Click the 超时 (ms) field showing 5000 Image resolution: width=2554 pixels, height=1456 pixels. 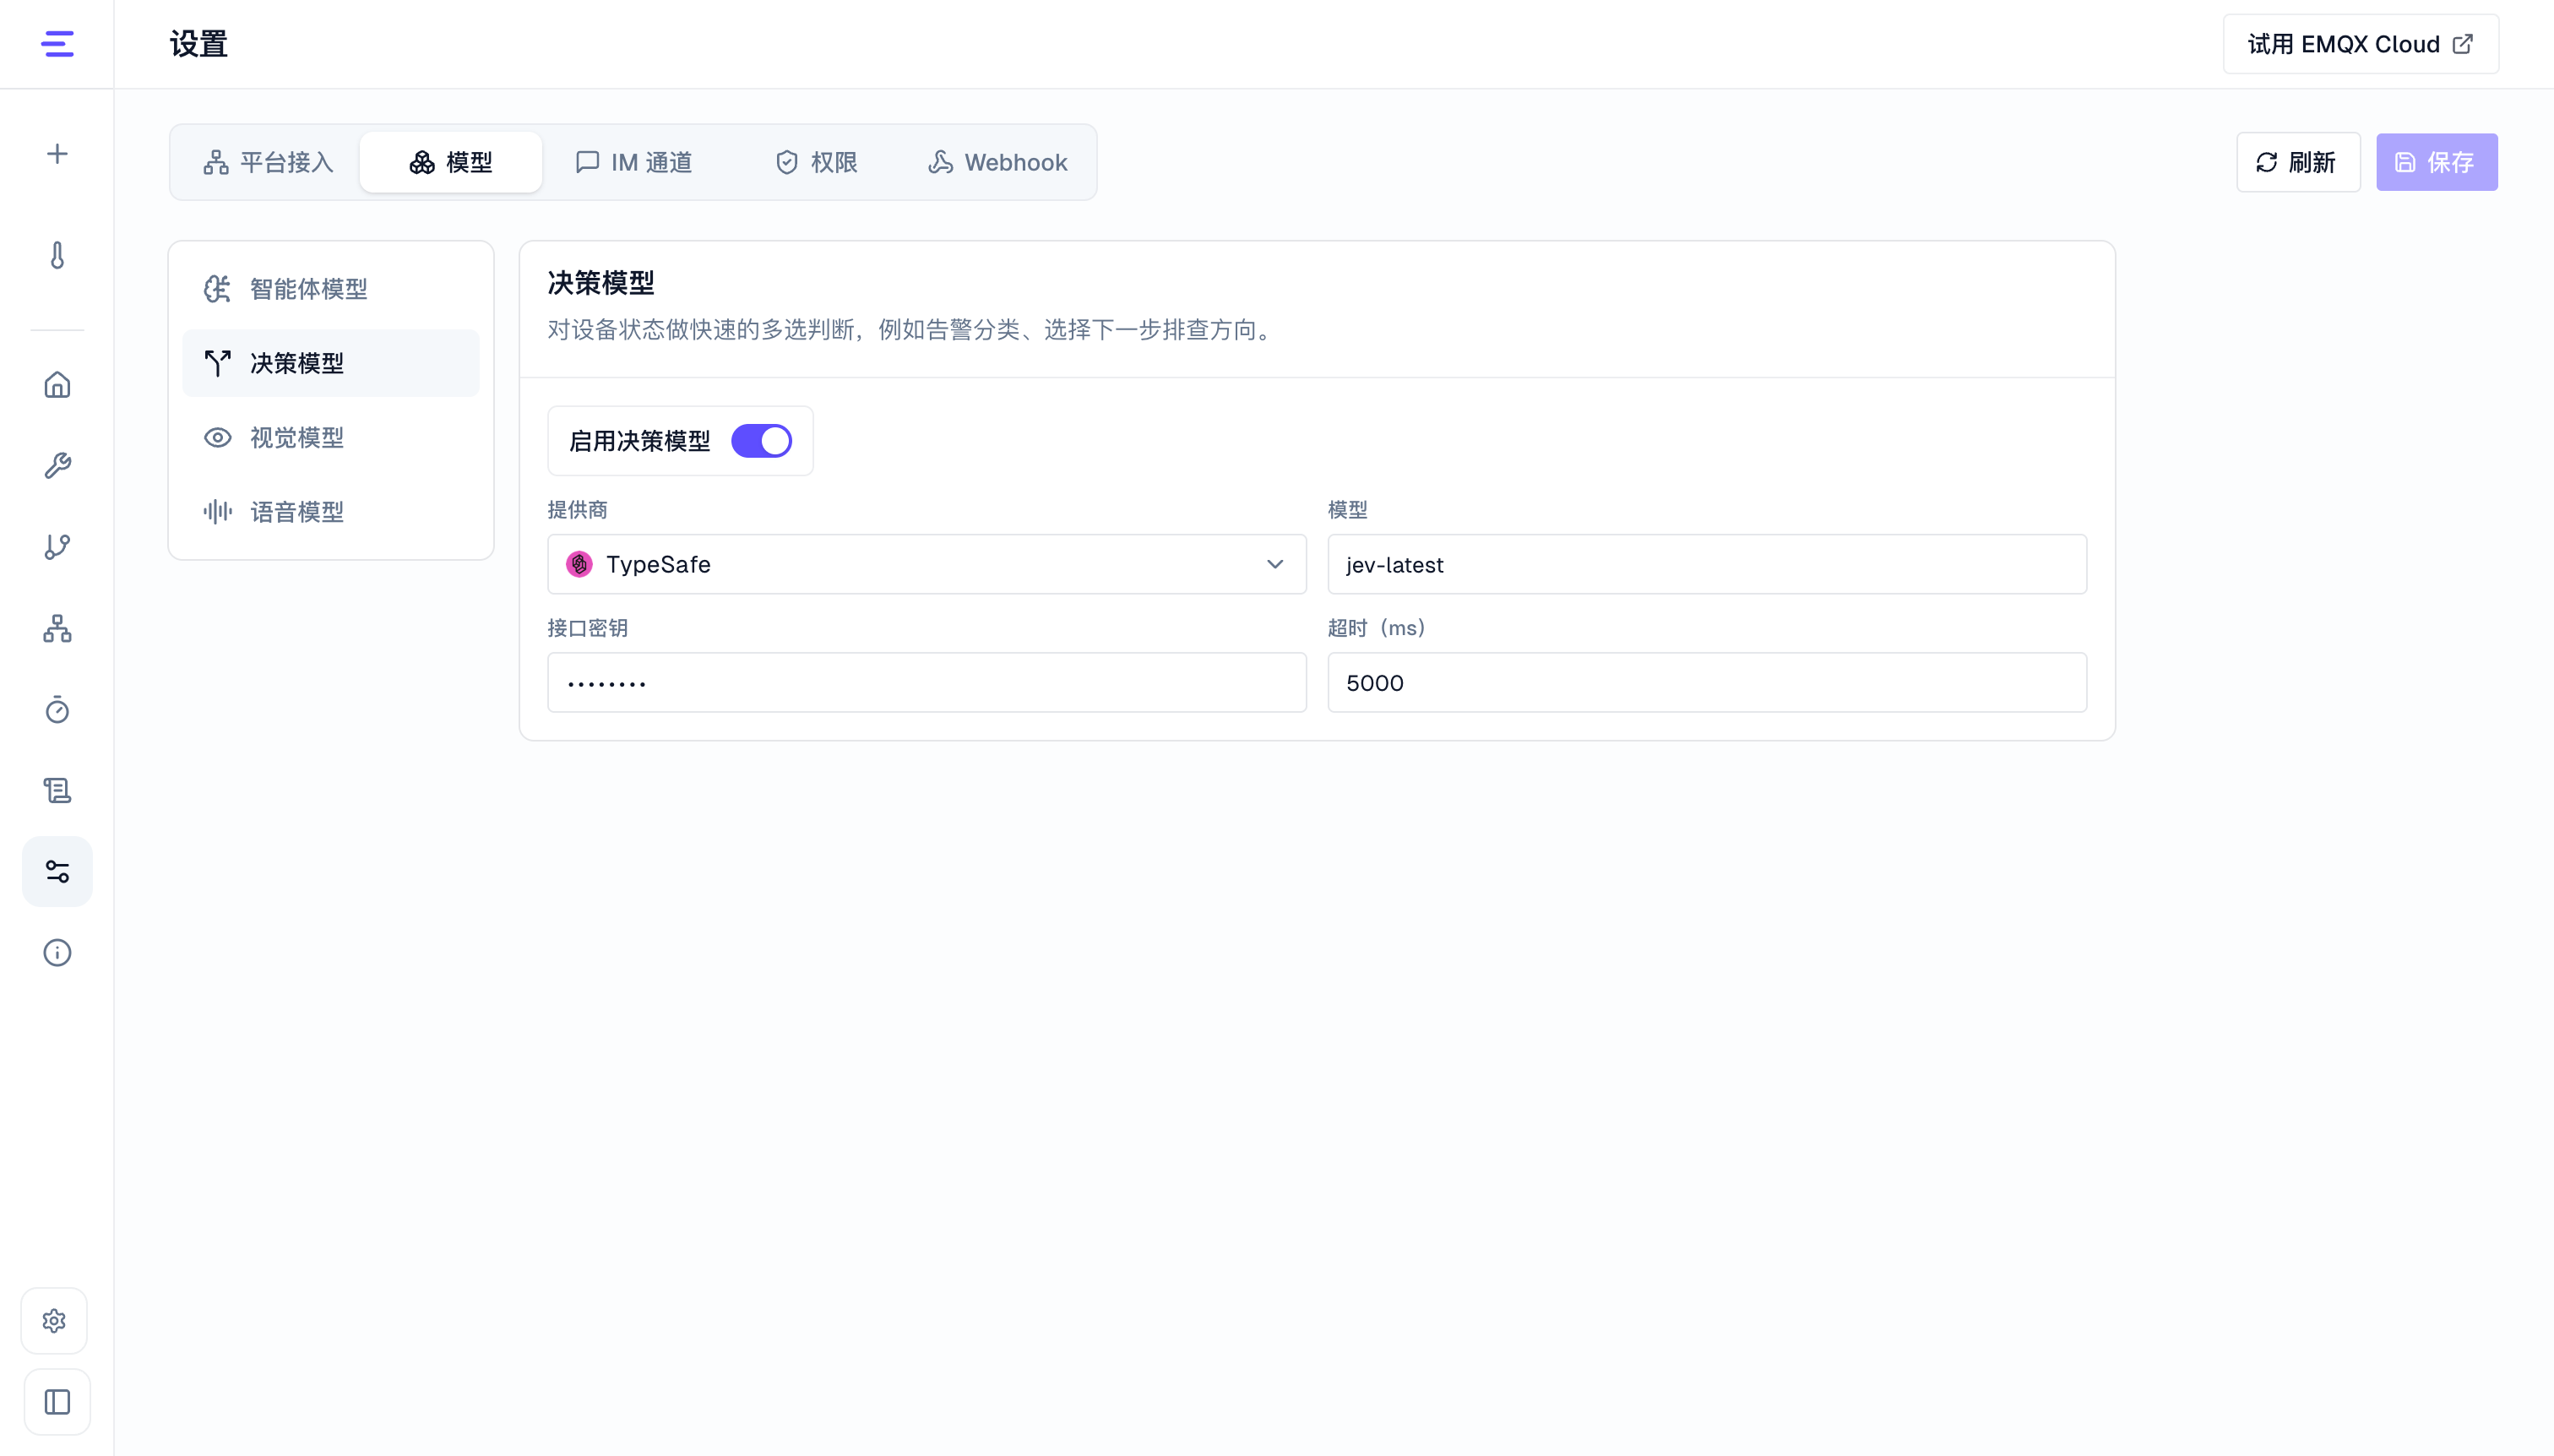click(1707, 683)
